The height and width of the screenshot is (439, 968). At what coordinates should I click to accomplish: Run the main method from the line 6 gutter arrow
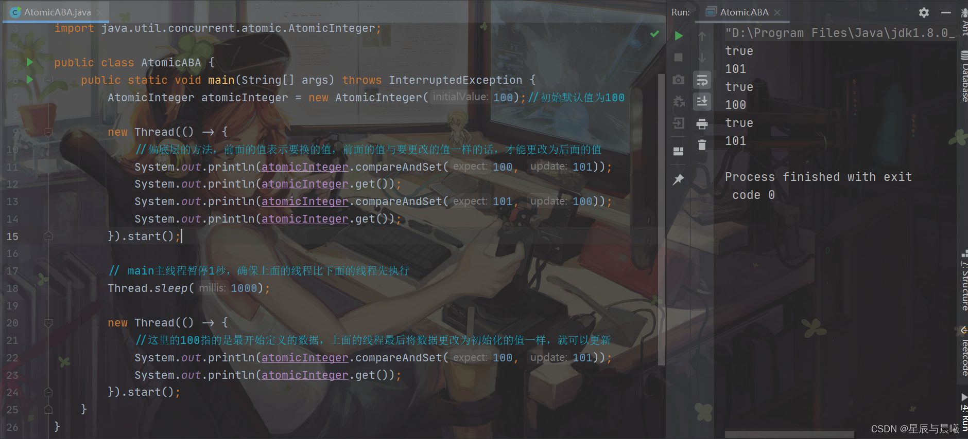click(30, 80)
